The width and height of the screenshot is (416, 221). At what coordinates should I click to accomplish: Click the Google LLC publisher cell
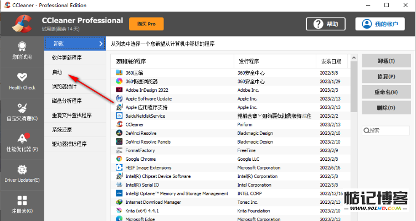pyautogui.click(x=248, y=159)
